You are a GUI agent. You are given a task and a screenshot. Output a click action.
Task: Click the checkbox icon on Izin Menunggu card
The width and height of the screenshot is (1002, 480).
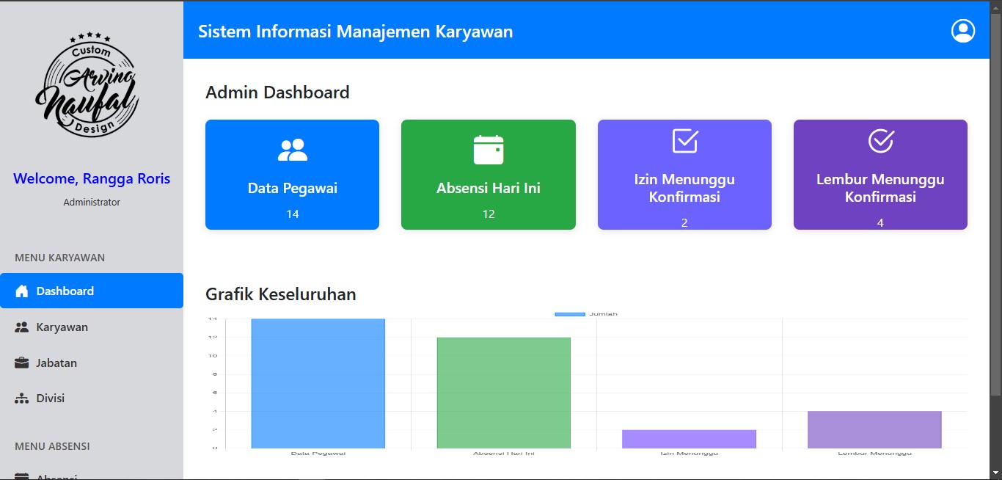click(685, 140)
